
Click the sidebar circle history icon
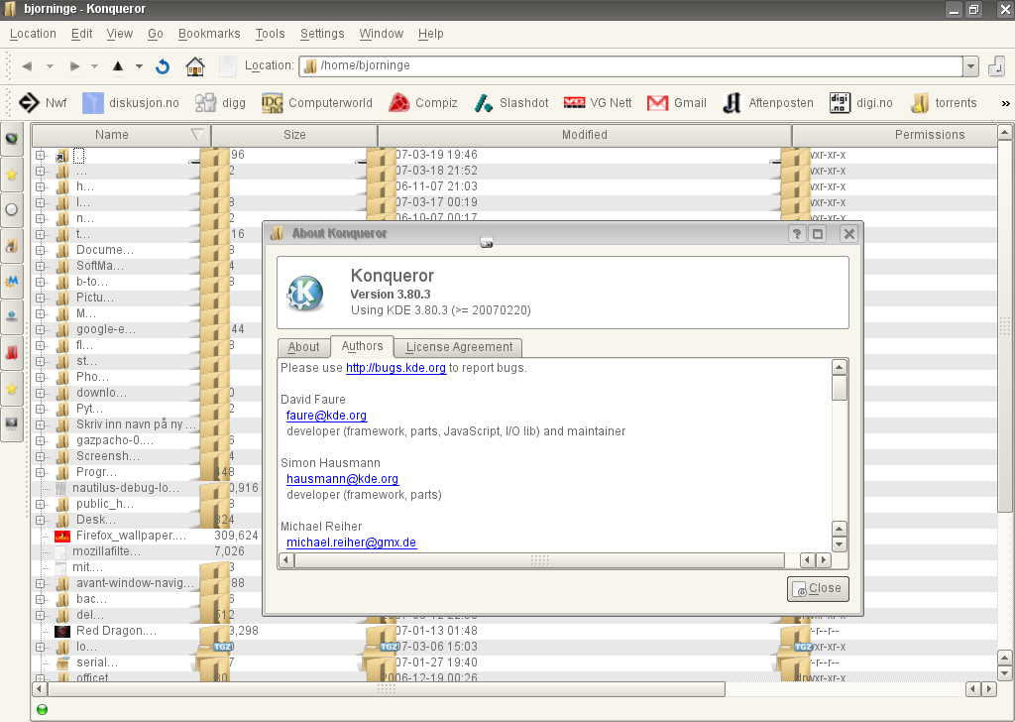pyautogui.click(x=12, y=210)
